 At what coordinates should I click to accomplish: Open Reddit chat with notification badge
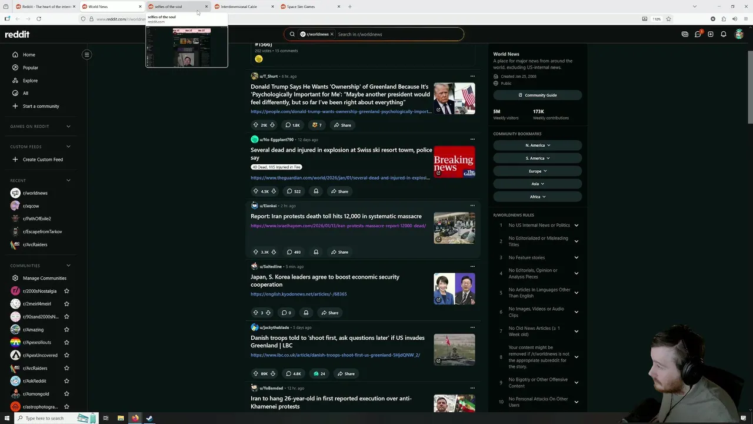click(x=698, y=34)
